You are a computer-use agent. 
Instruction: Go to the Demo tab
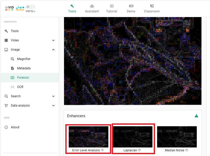click(x=131, y=8)
